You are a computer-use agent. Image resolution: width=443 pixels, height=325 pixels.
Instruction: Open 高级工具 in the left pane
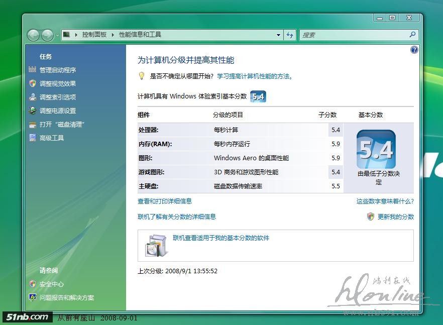click(52, 138)
